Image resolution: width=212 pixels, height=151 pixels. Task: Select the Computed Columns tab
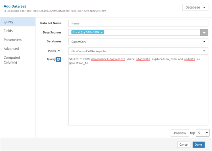tap(12, 60)
